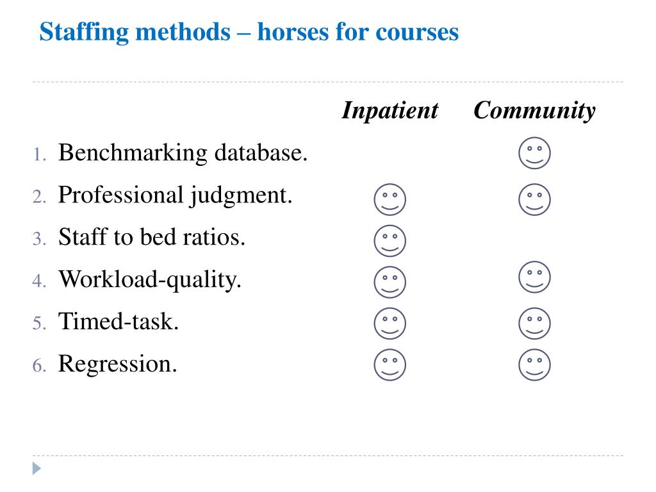
Task: Click the Inpatient smiley for Workload-quality
Action: tap(389, 282)
